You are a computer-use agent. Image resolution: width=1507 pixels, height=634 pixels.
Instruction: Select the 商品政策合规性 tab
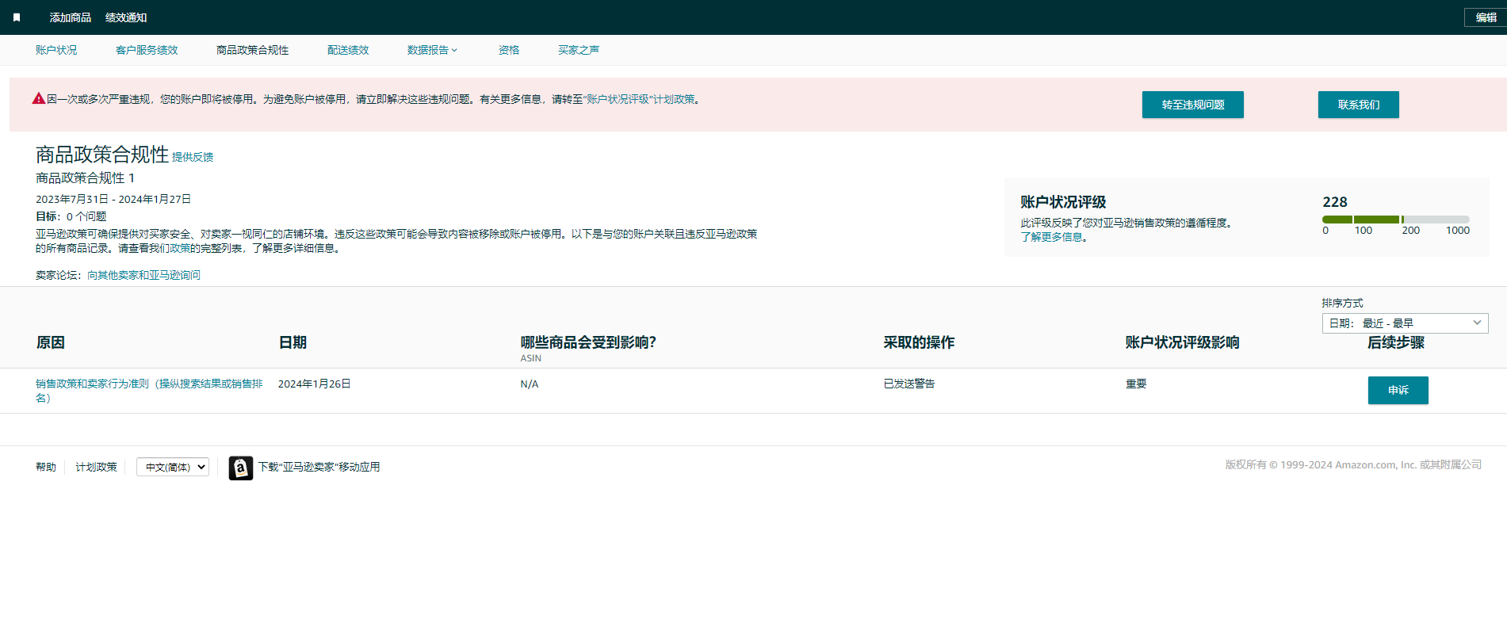tap(253, 50)
